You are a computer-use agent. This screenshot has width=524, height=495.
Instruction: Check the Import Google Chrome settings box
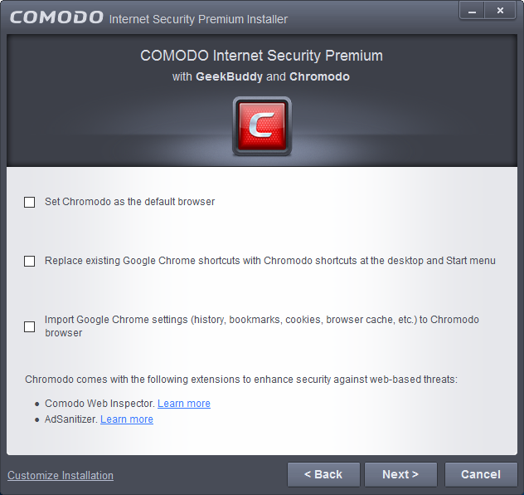click(29, 326)
